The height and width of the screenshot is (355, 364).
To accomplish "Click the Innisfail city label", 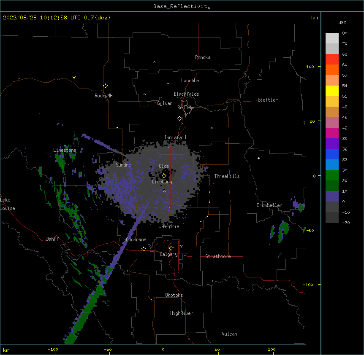I will 175,137.
